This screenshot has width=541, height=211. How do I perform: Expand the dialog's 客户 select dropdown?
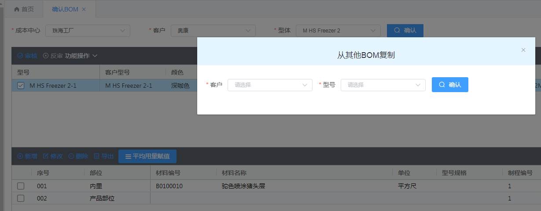[x=270, y=85]
